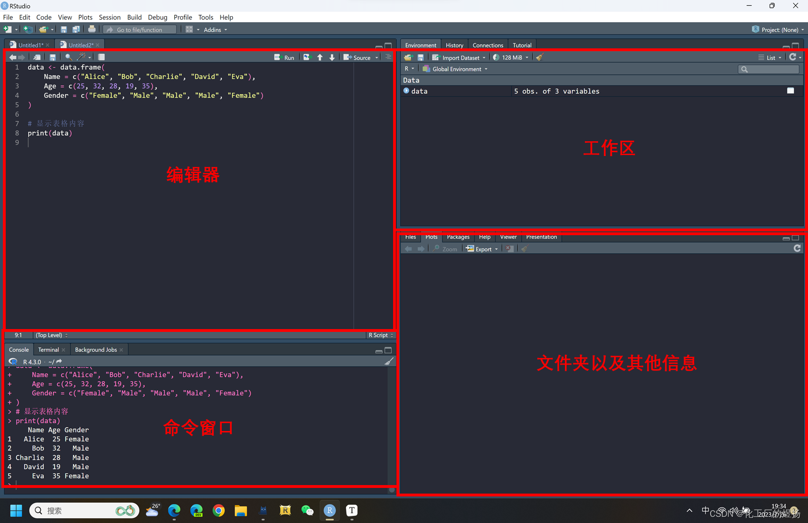Refresh the Environment pane with the reload icon
The height and width of the screenshot is (523, 808).
[x=794, y=56]
